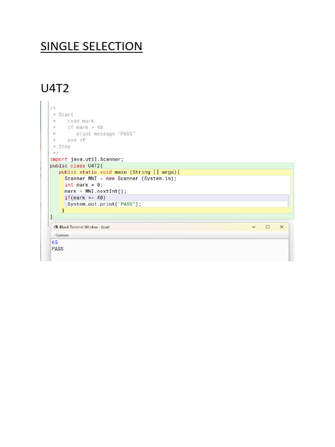
Task: Close the BlueJ Terminal Window
Action: click(x=281, y=227)
